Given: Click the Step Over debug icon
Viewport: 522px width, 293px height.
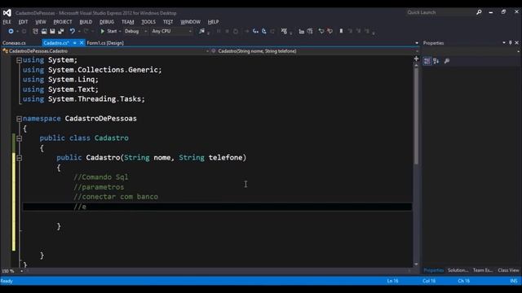Looking at the screenshot, I should (264, 31).
